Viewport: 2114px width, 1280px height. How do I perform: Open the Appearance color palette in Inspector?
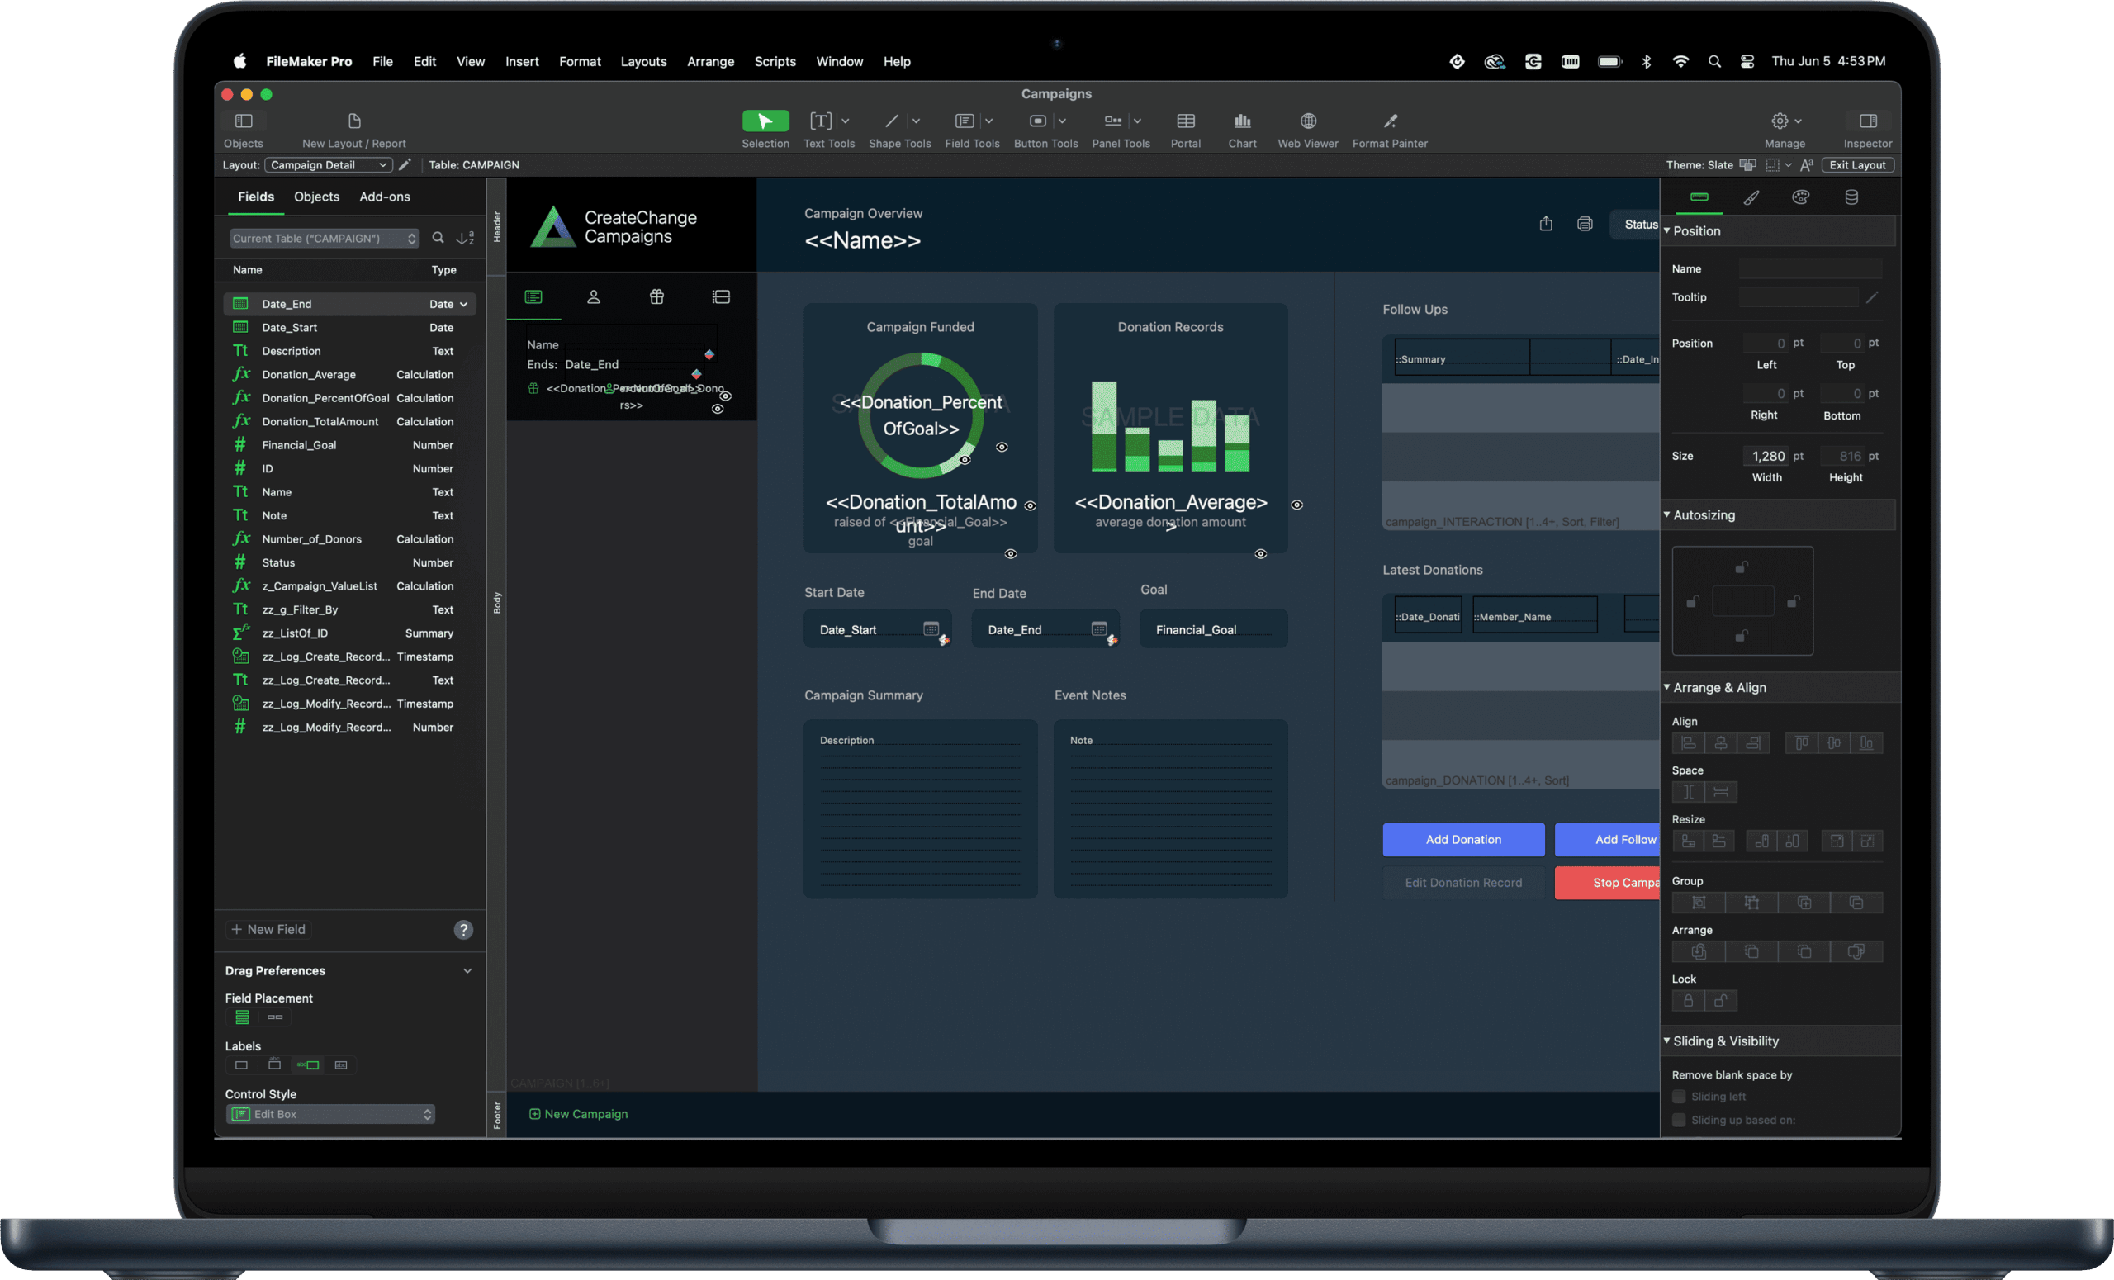pos(1801,197)
